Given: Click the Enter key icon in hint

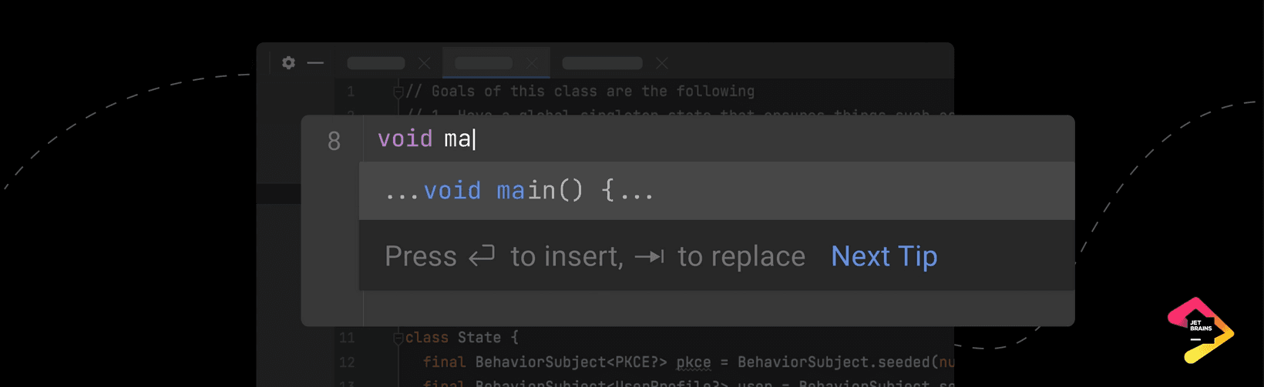Looking at the screenshot, I should [482, 255].
